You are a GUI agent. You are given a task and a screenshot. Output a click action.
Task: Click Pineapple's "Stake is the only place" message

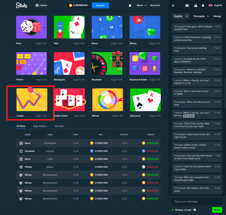click(197, 190)
